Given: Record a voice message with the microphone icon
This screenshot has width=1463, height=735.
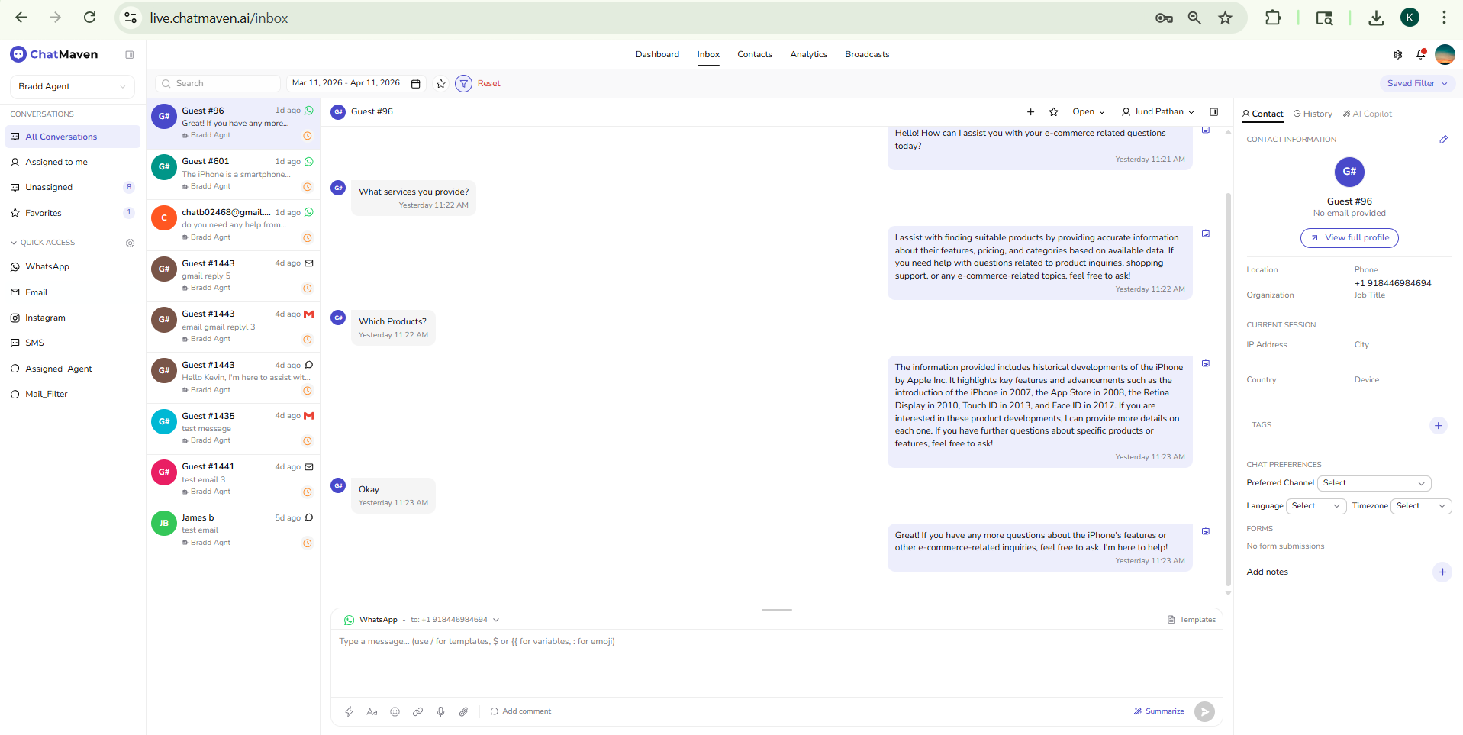Looking at the screenshot, I should (x=440, y=711).
